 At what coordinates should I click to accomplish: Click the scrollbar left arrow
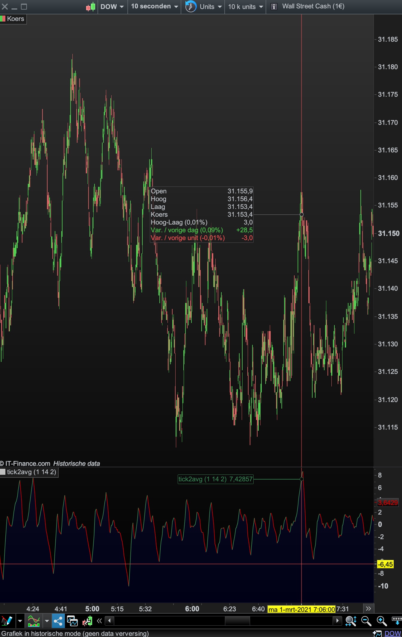[109, 621]
